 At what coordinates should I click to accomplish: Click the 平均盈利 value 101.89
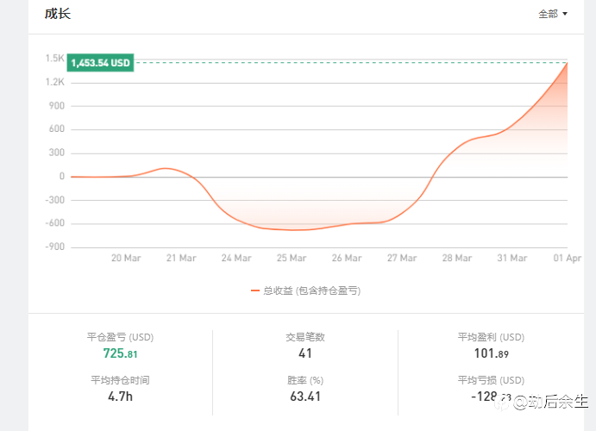click(491, 353)
